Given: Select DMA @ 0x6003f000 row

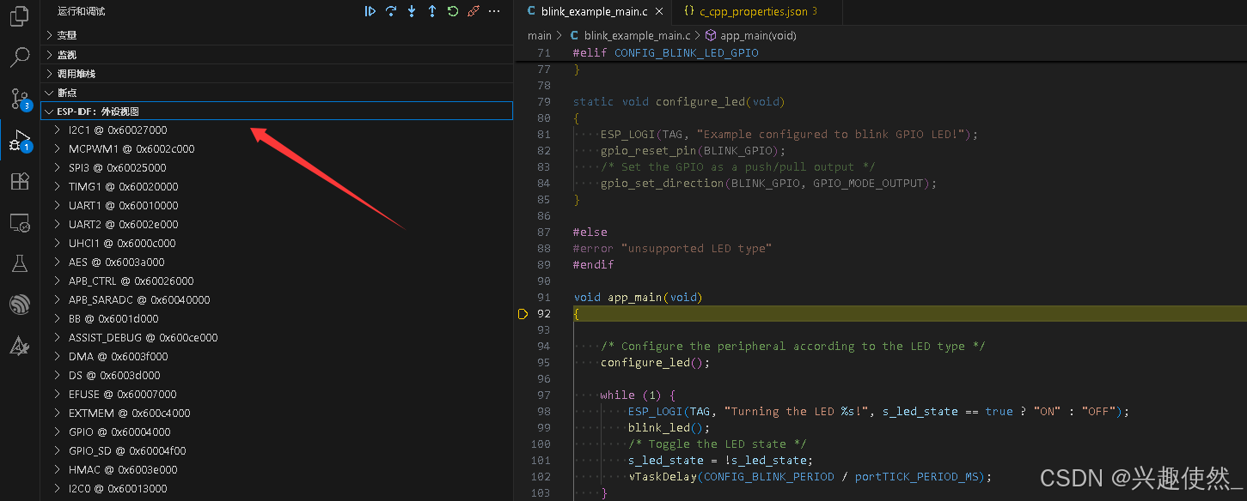Looking at the screenshot, I should point(277,356).
